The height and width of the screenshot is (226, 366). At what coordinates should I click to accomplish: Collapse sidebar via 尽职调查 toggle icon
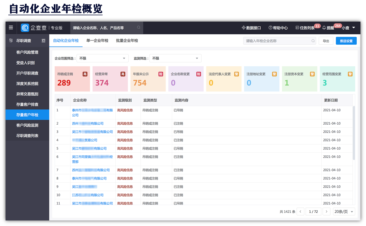(44, 41)
